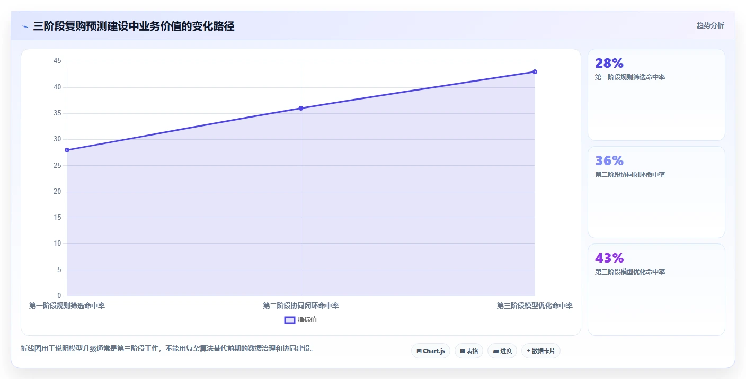The image size is (746, 379).
Task: Click the data point at value 28
Action: tap(67, 150)
